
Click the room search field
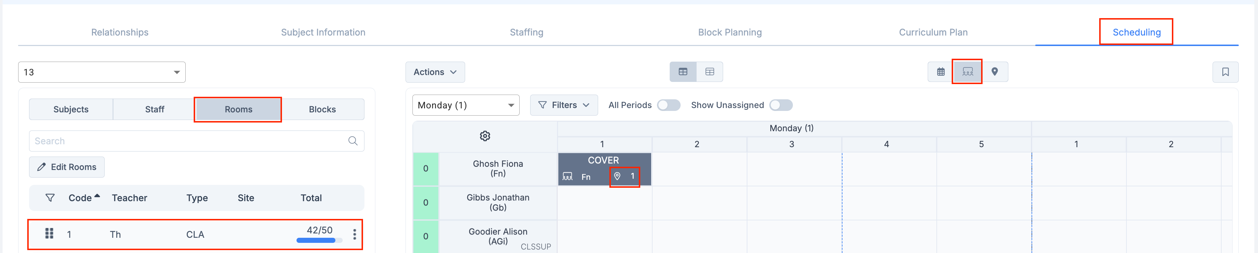point(196,141)
